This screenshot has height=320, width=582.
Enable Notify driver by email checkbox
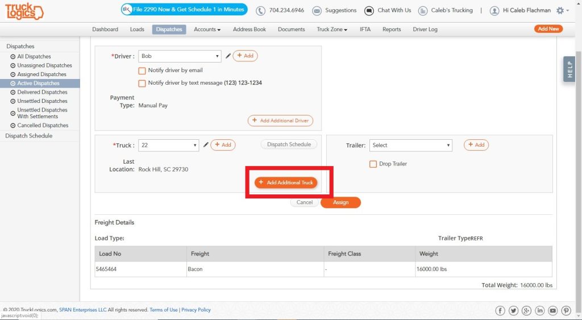[x=142, y=70]
